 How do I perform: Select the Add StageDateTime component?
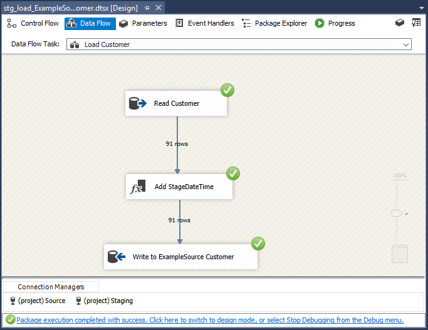[179, 187]
